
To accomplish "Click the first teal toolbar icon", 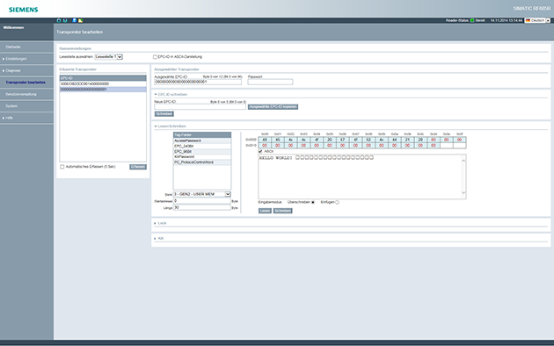I will click(59, 20).
